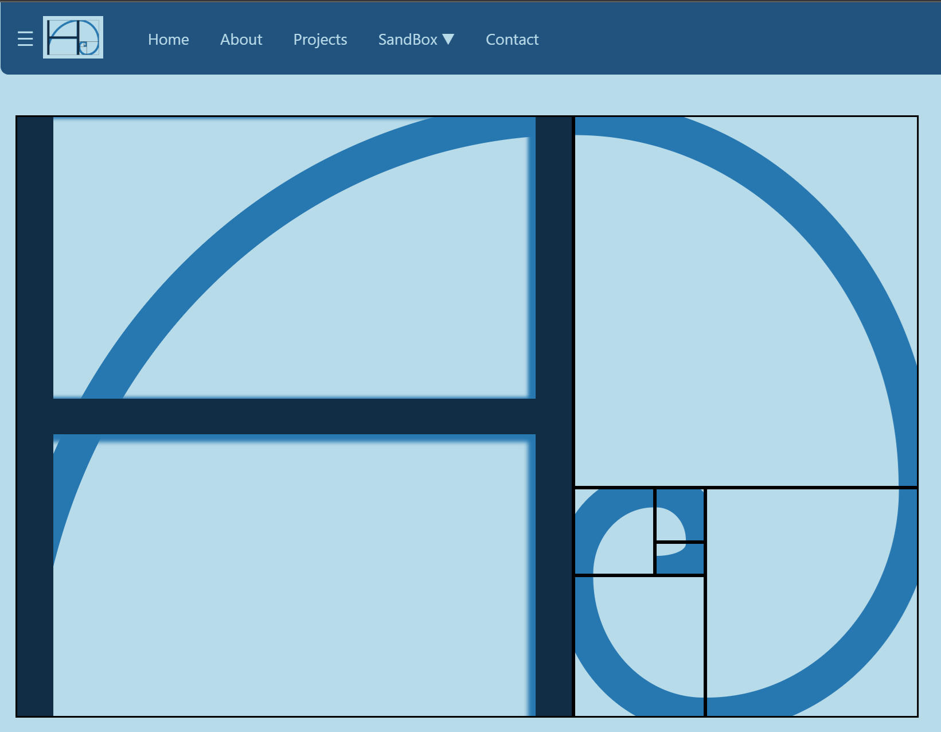Screen dimensions: 941x732
Task: Click the HD logo in the navbar
Action: pos(73,37)
